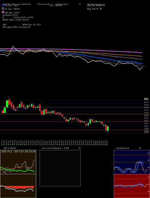Click the last green candlestick on the chart
Viewport: 150px width, 198px height.
pos(108,128)
